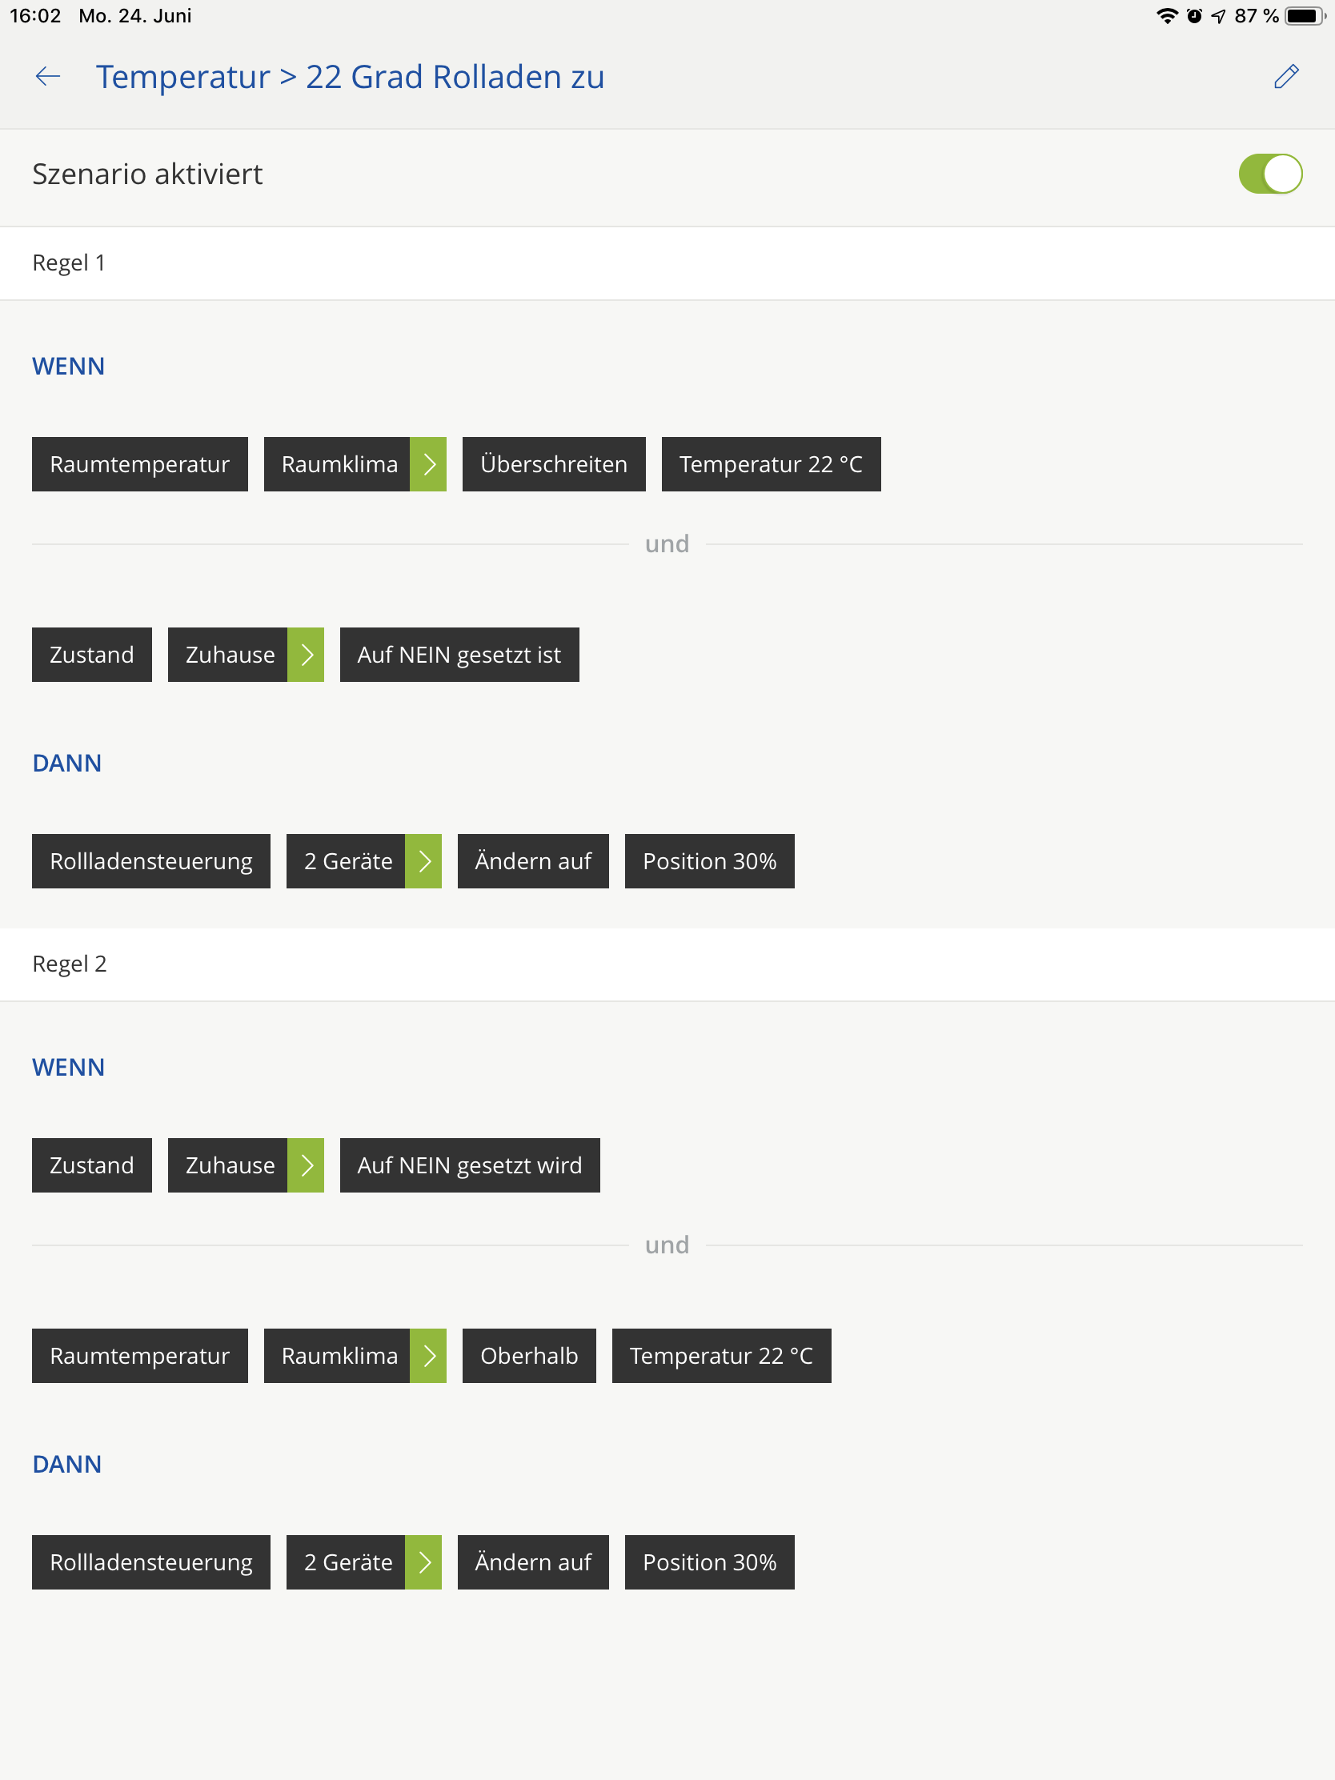Expand Zuhause chevron in Regel 2
This screenshot has width=1335, height=1780.
coord(306,1165)
